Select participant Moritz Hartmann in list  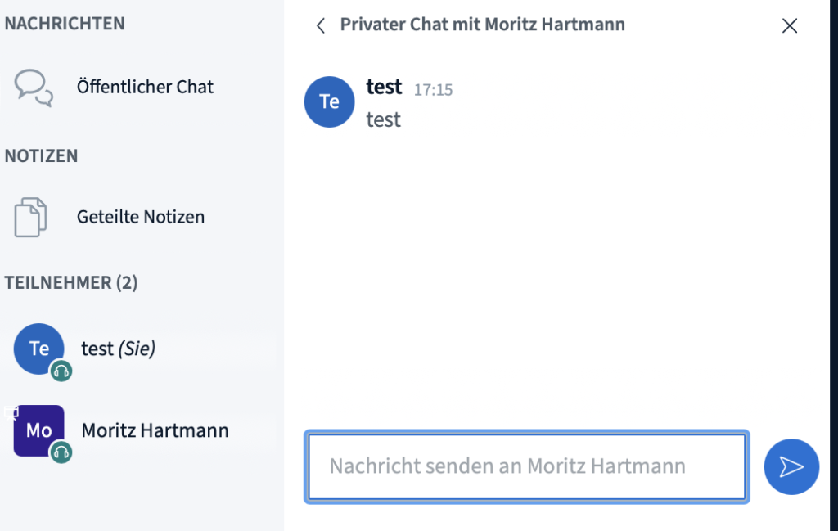(139, 430)
